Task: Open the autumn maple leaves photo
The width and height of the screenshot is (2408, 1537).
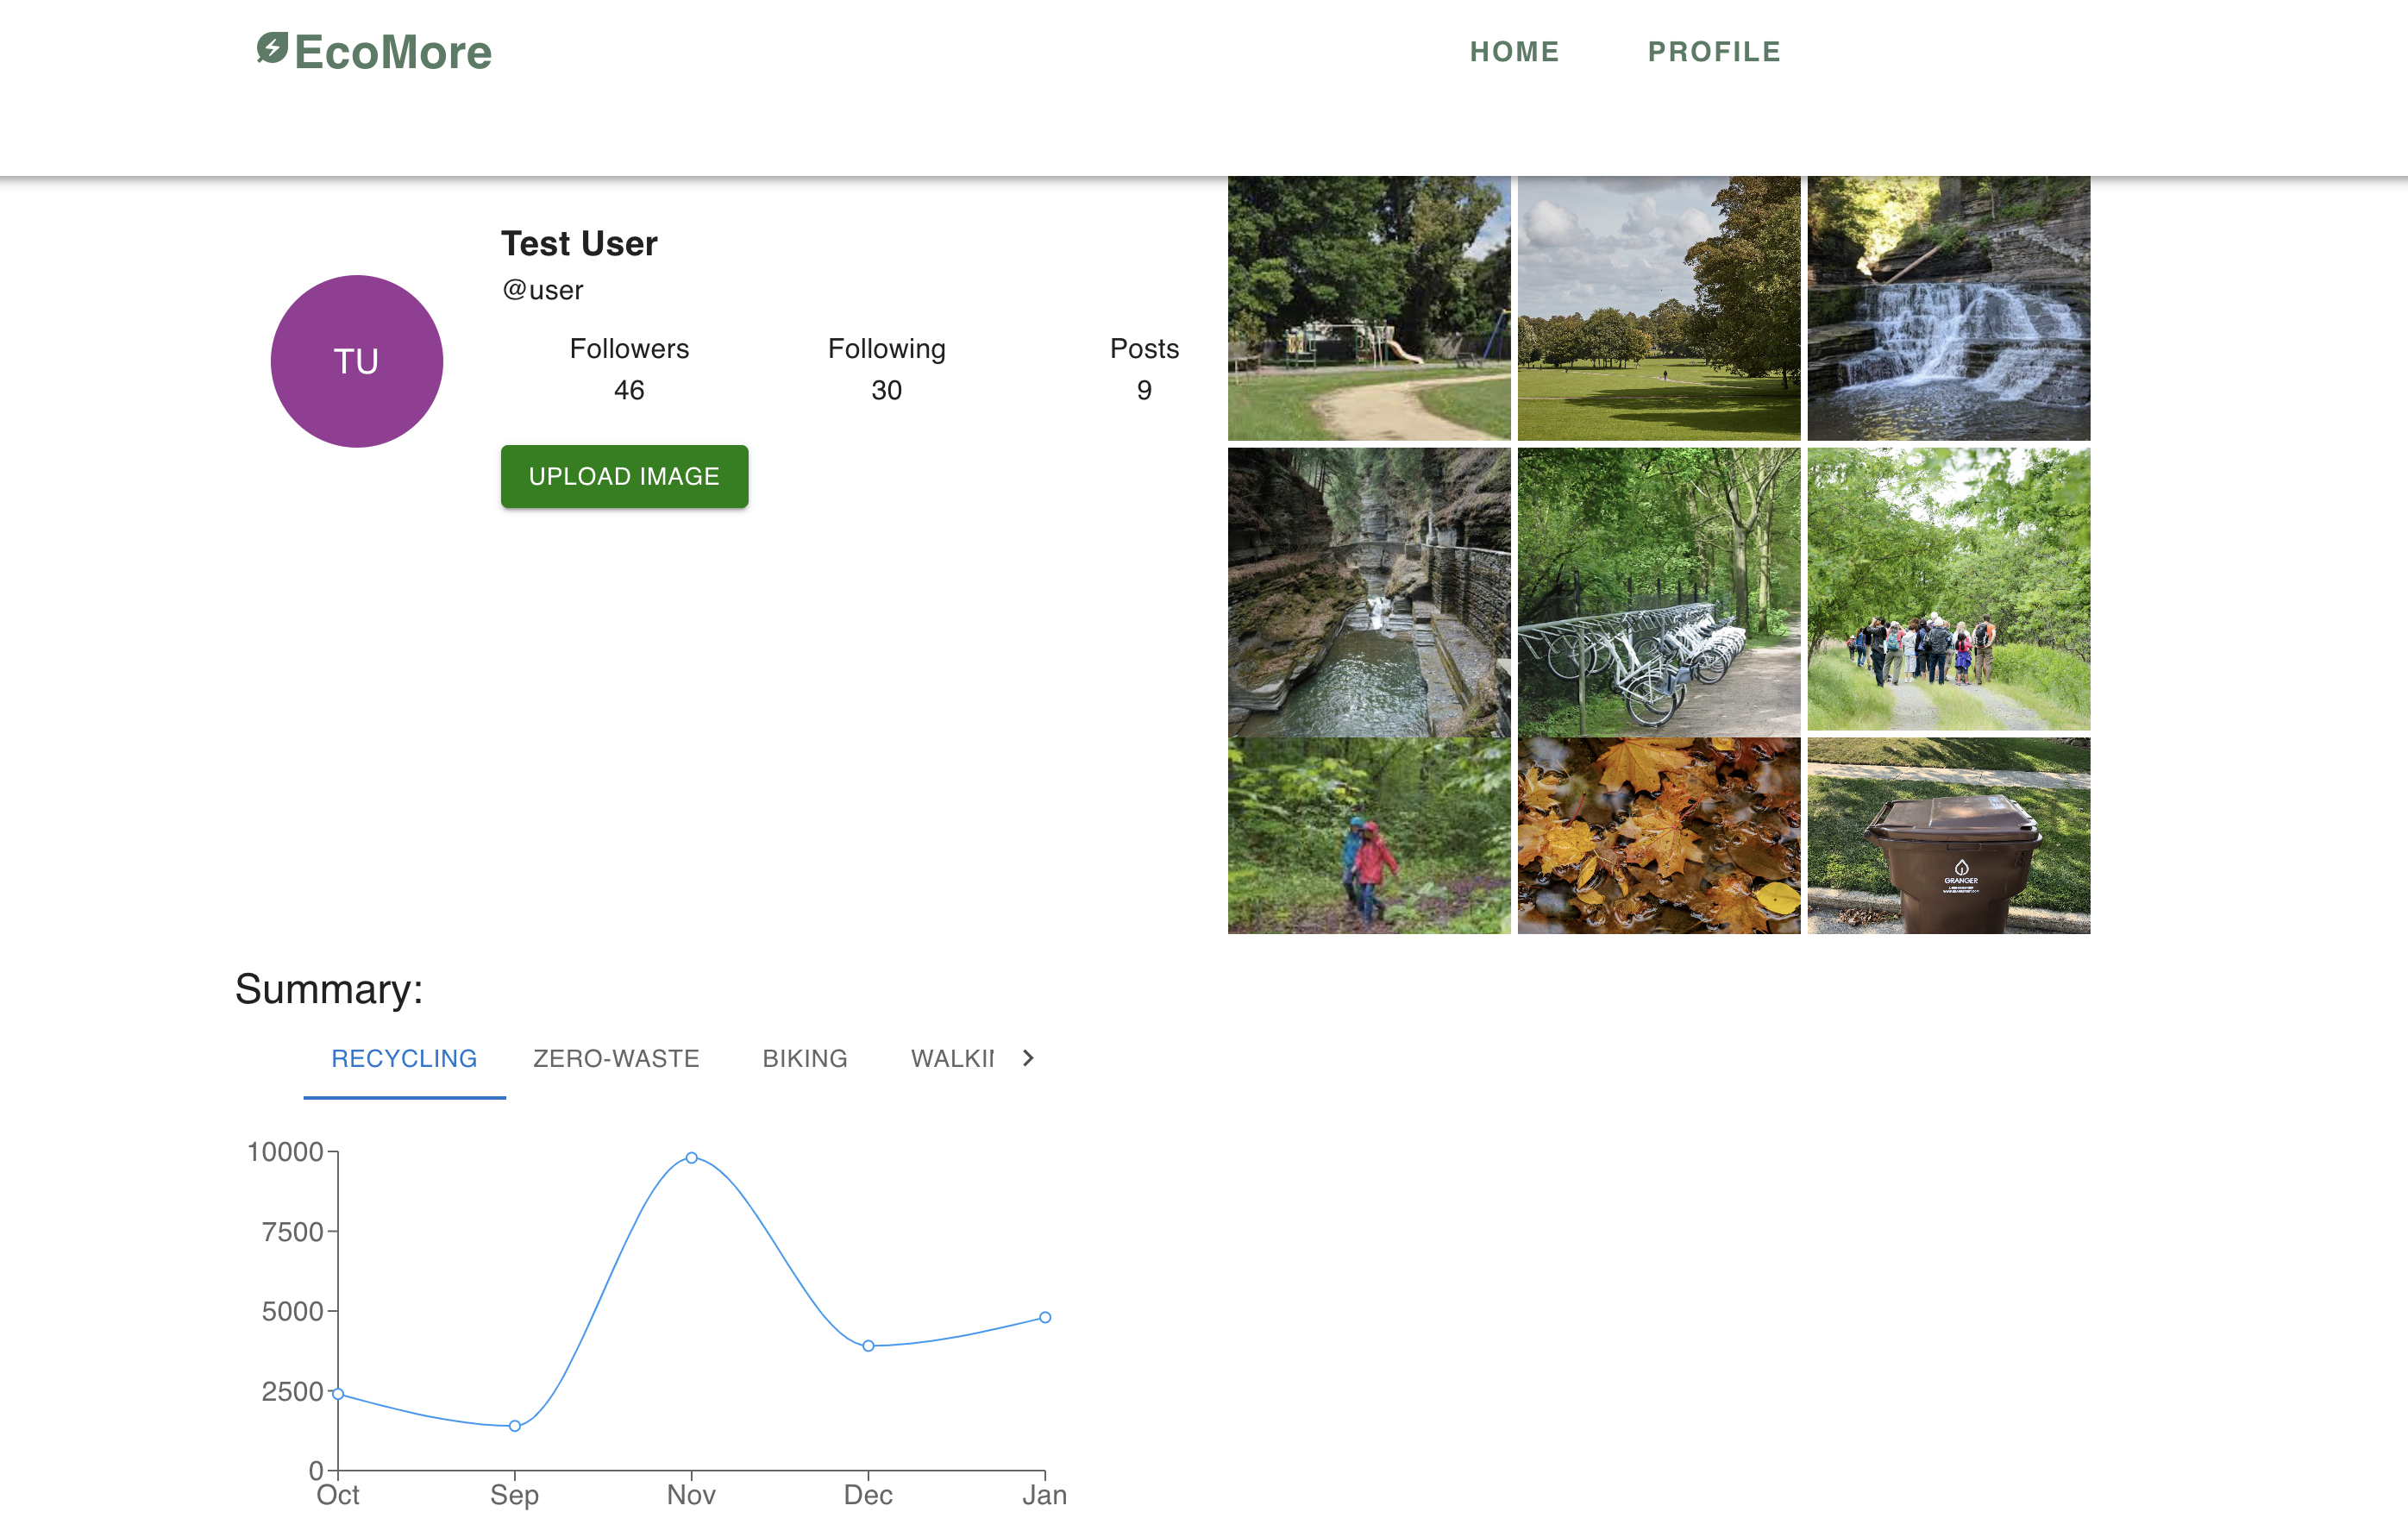Action: pyautogui.click(x=1658, y=836)
